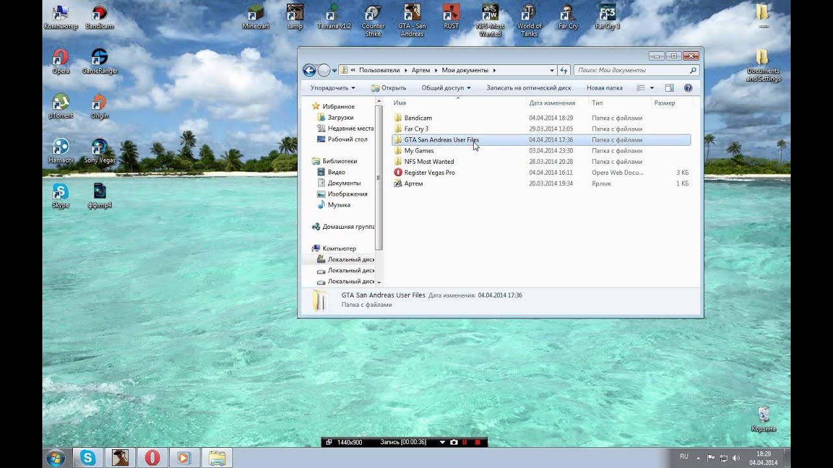The image size is (833, 468).
Task: Go back with Explorer back arrow
Action: [309, 70]
